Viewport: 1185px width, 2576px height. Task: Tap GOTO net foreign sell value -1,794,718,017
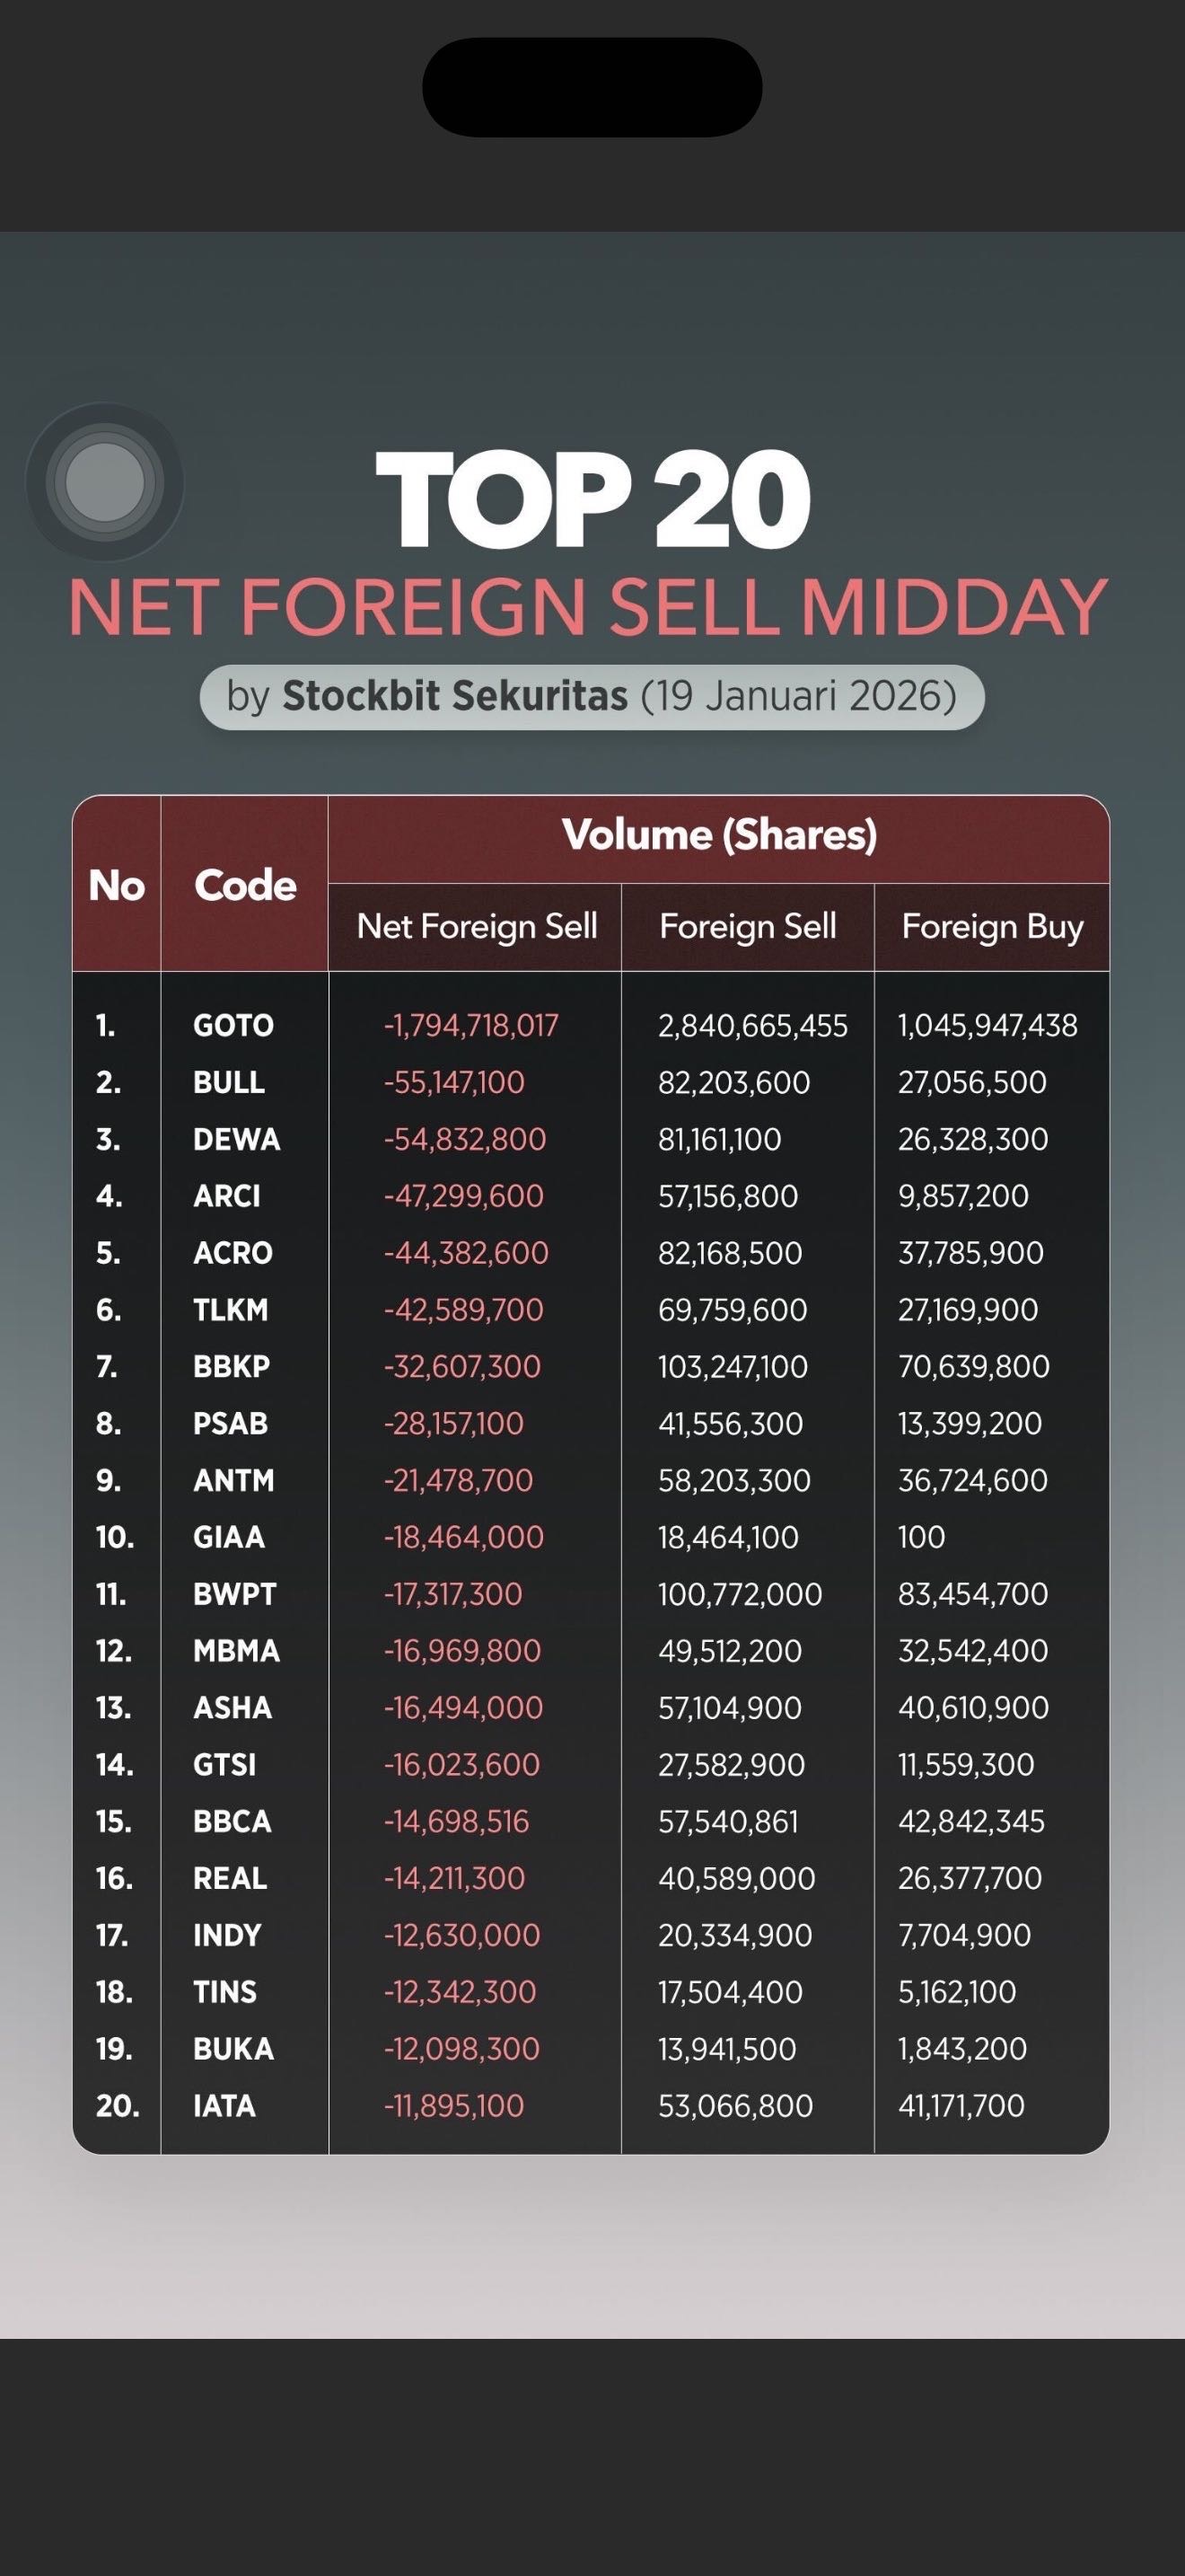click(x=470, y=1026)
